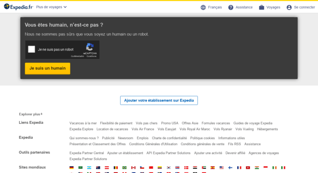
Task: Open the Brazil flag site
Action: click(x=124, y=168)
